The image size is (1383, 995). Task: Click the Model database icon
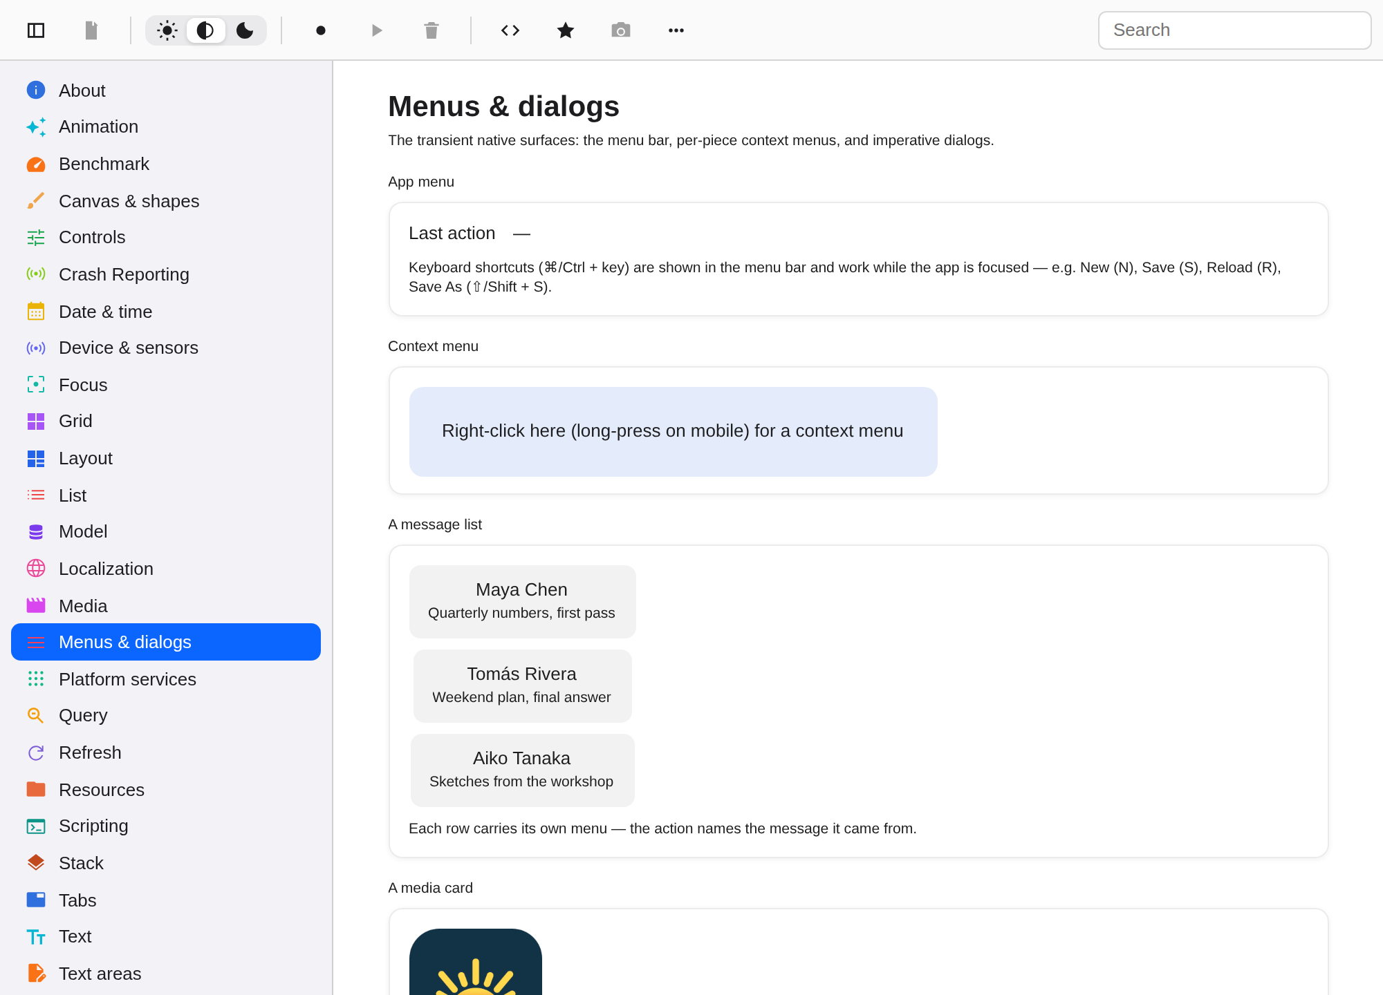[x=36, y=532]
